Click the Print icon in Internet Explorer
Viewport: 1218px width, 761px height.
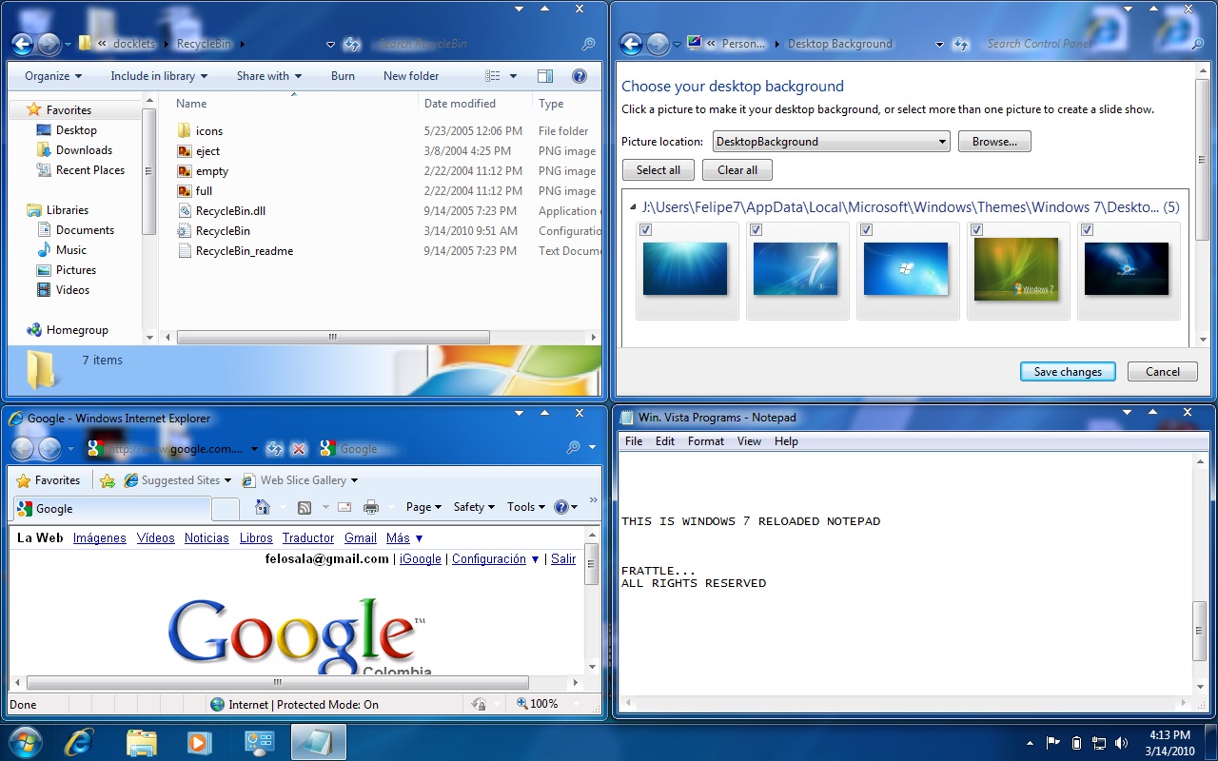372,506
